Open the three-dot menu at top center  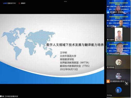pos(65,2)
